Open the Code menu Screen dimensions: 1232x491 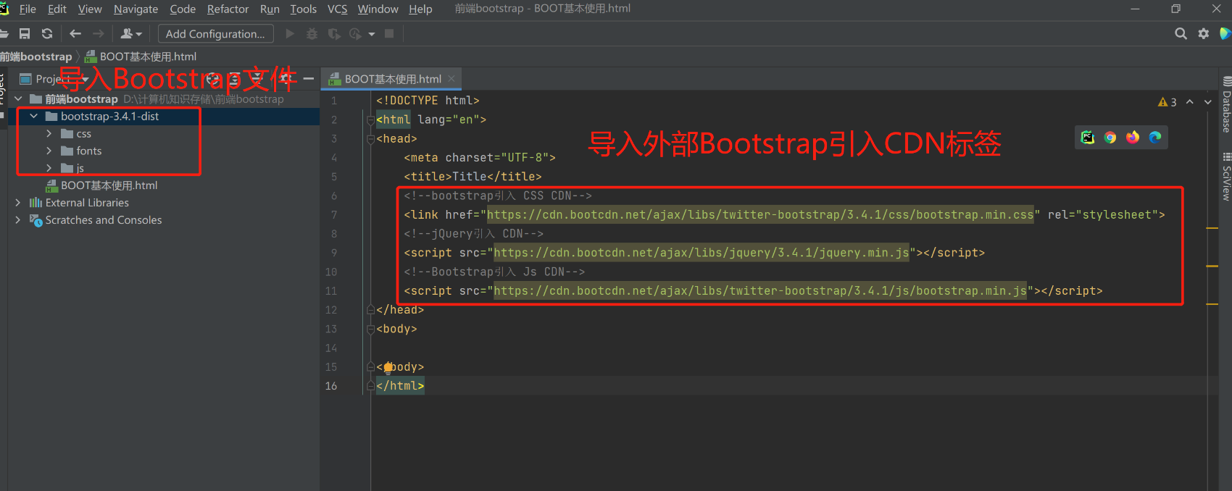[183, 9]
